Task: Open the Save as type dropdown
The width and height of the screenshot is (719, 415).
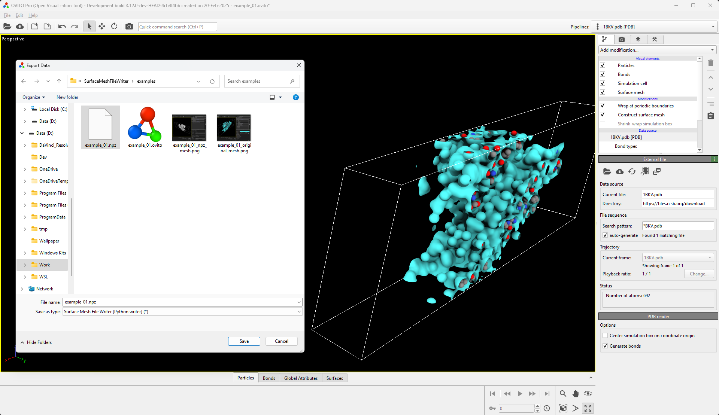Action: pos(182,312)
